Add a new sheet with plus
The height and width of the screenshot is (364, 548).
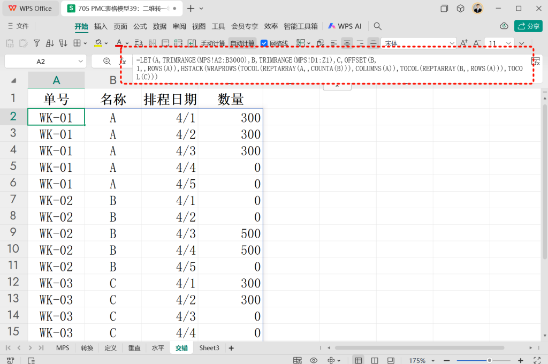click(x=231, y=348)
